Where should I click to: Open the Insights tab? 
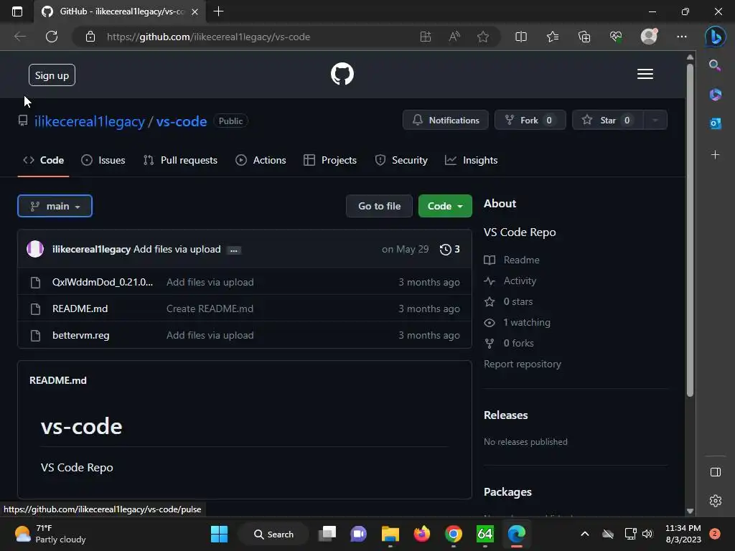471,160
